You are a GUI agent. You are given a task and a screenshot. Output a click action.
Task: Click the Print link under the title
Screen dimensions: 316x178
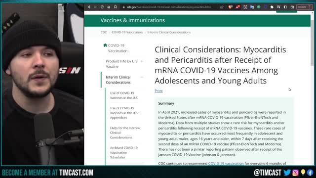158,91
